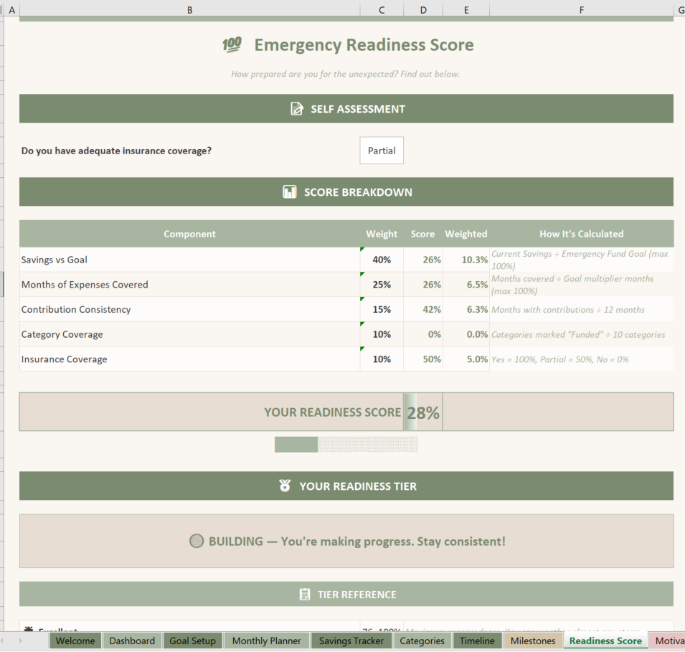Click the Savings vs Goal component cell
Image resolution: width=685 pixels, height=652 pixels.
[189, 260]
